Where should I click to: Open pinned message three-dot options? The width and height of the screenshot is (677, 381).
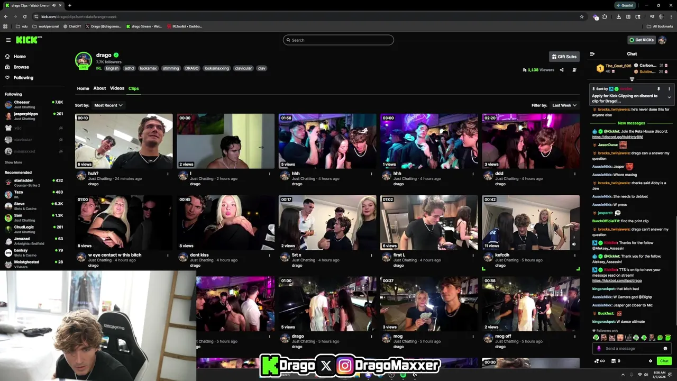click(669, 89)
